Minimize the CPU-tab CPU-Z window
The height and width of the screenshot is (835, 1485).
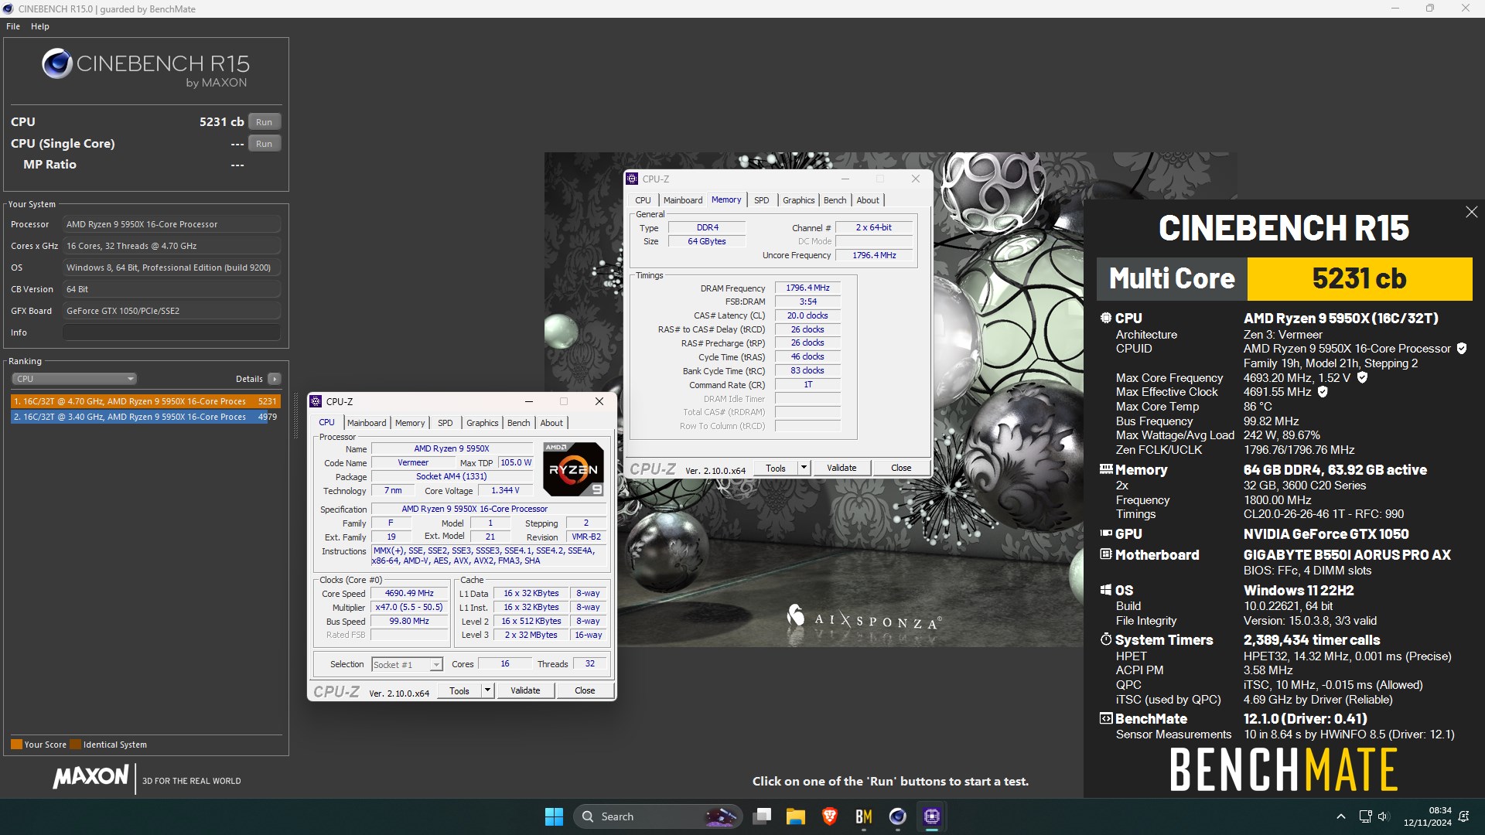pos(529,401)
